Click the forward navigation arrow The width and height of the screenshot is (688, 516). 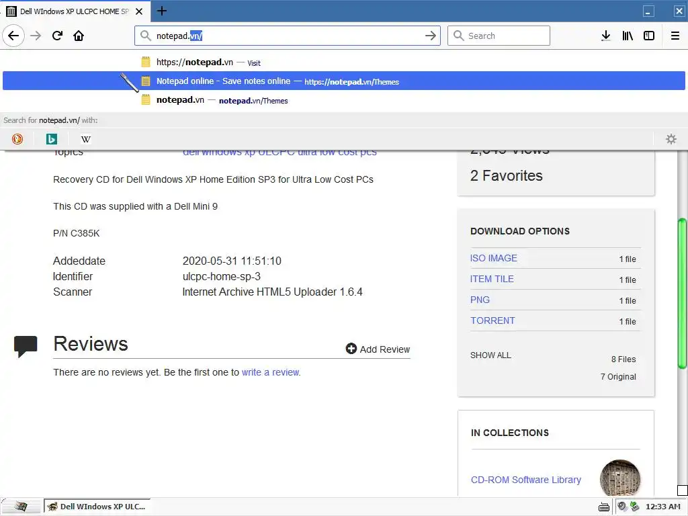(x=36, y=36)
